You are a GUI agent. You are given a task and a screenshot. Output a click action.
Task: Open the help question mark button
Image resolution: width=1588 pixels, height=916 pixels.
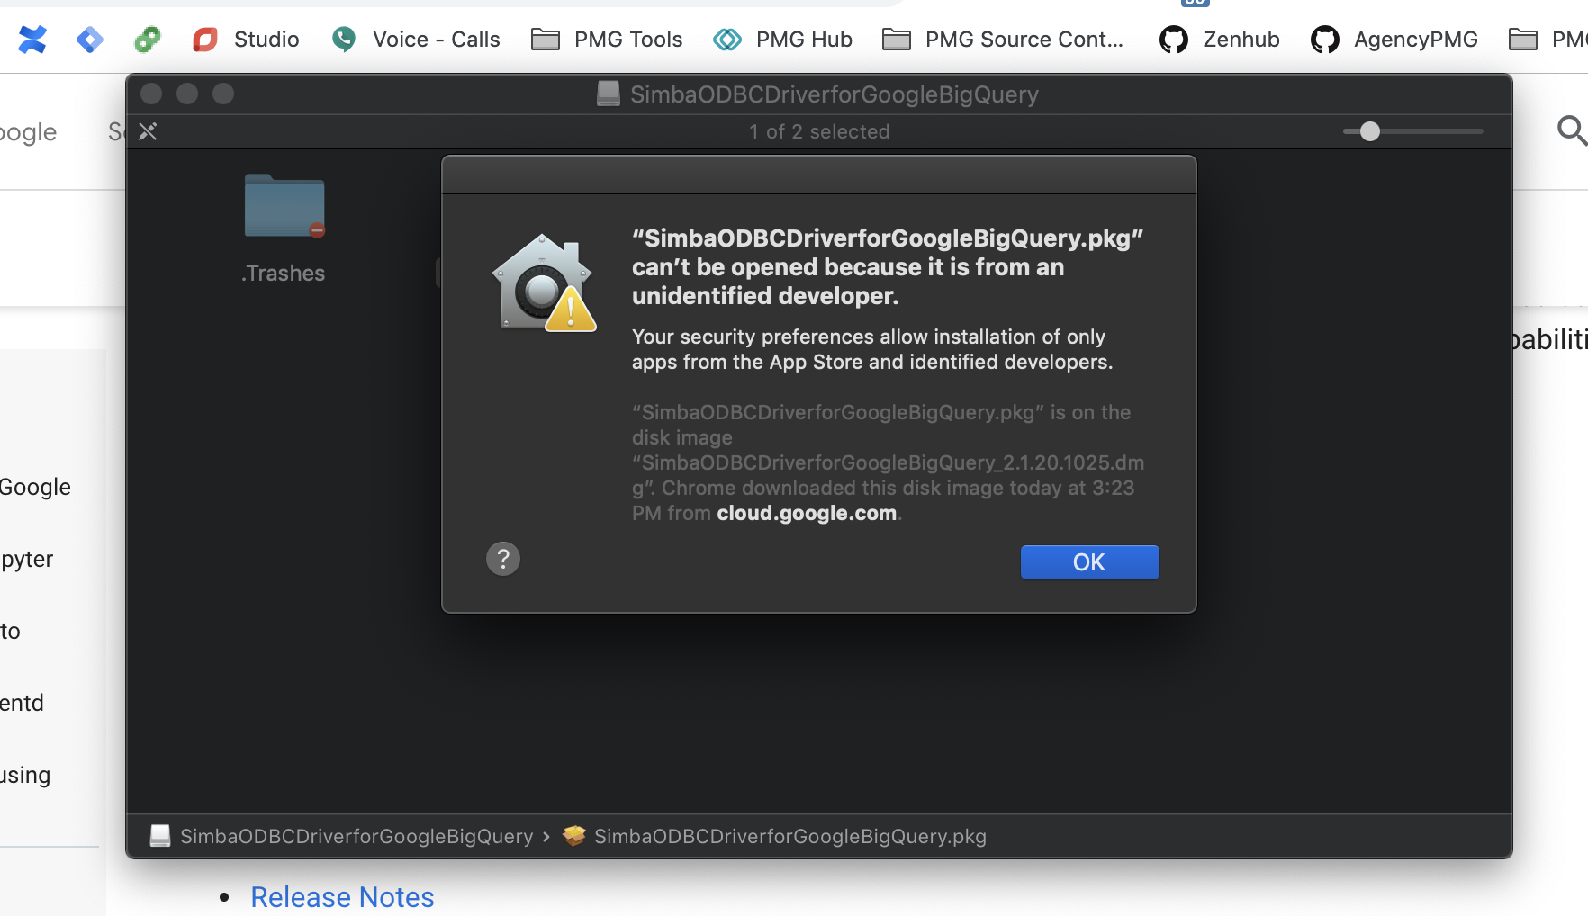click(x=503, y=559)
